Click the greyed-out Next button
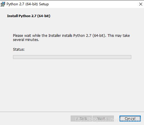 click(x=103, y=119)
